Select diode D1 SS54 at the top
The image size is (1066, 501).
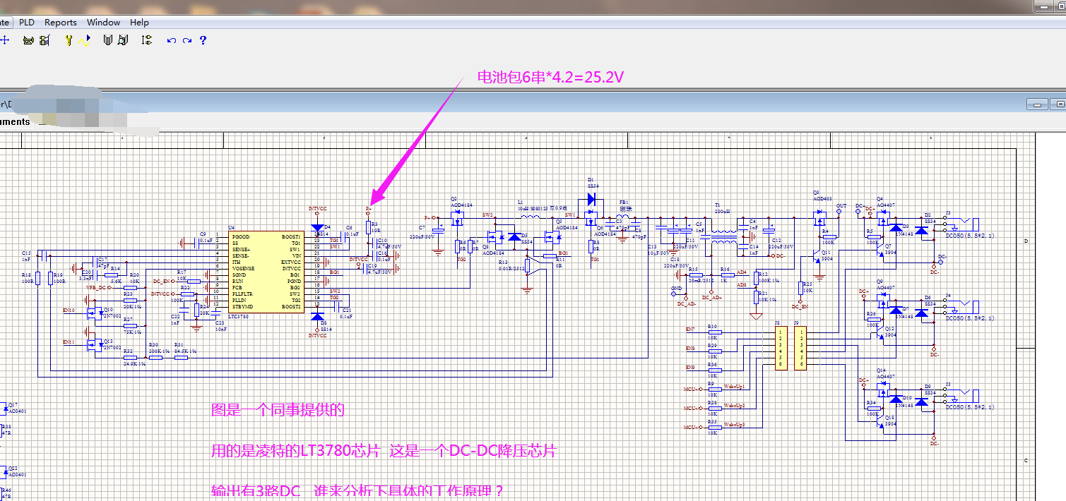[591, 200]
